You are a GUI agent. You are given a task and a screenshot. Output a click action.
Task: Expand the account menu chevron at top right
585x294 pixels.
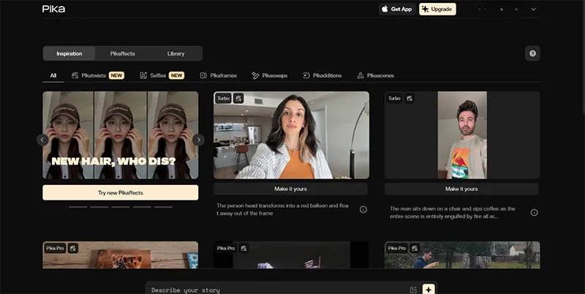[533, 10]
